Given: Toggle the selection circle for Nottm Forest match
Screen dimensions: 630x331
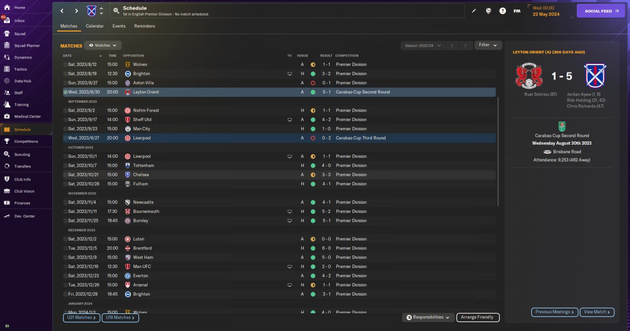Looking at the screenshot, I should click(65, 111).
